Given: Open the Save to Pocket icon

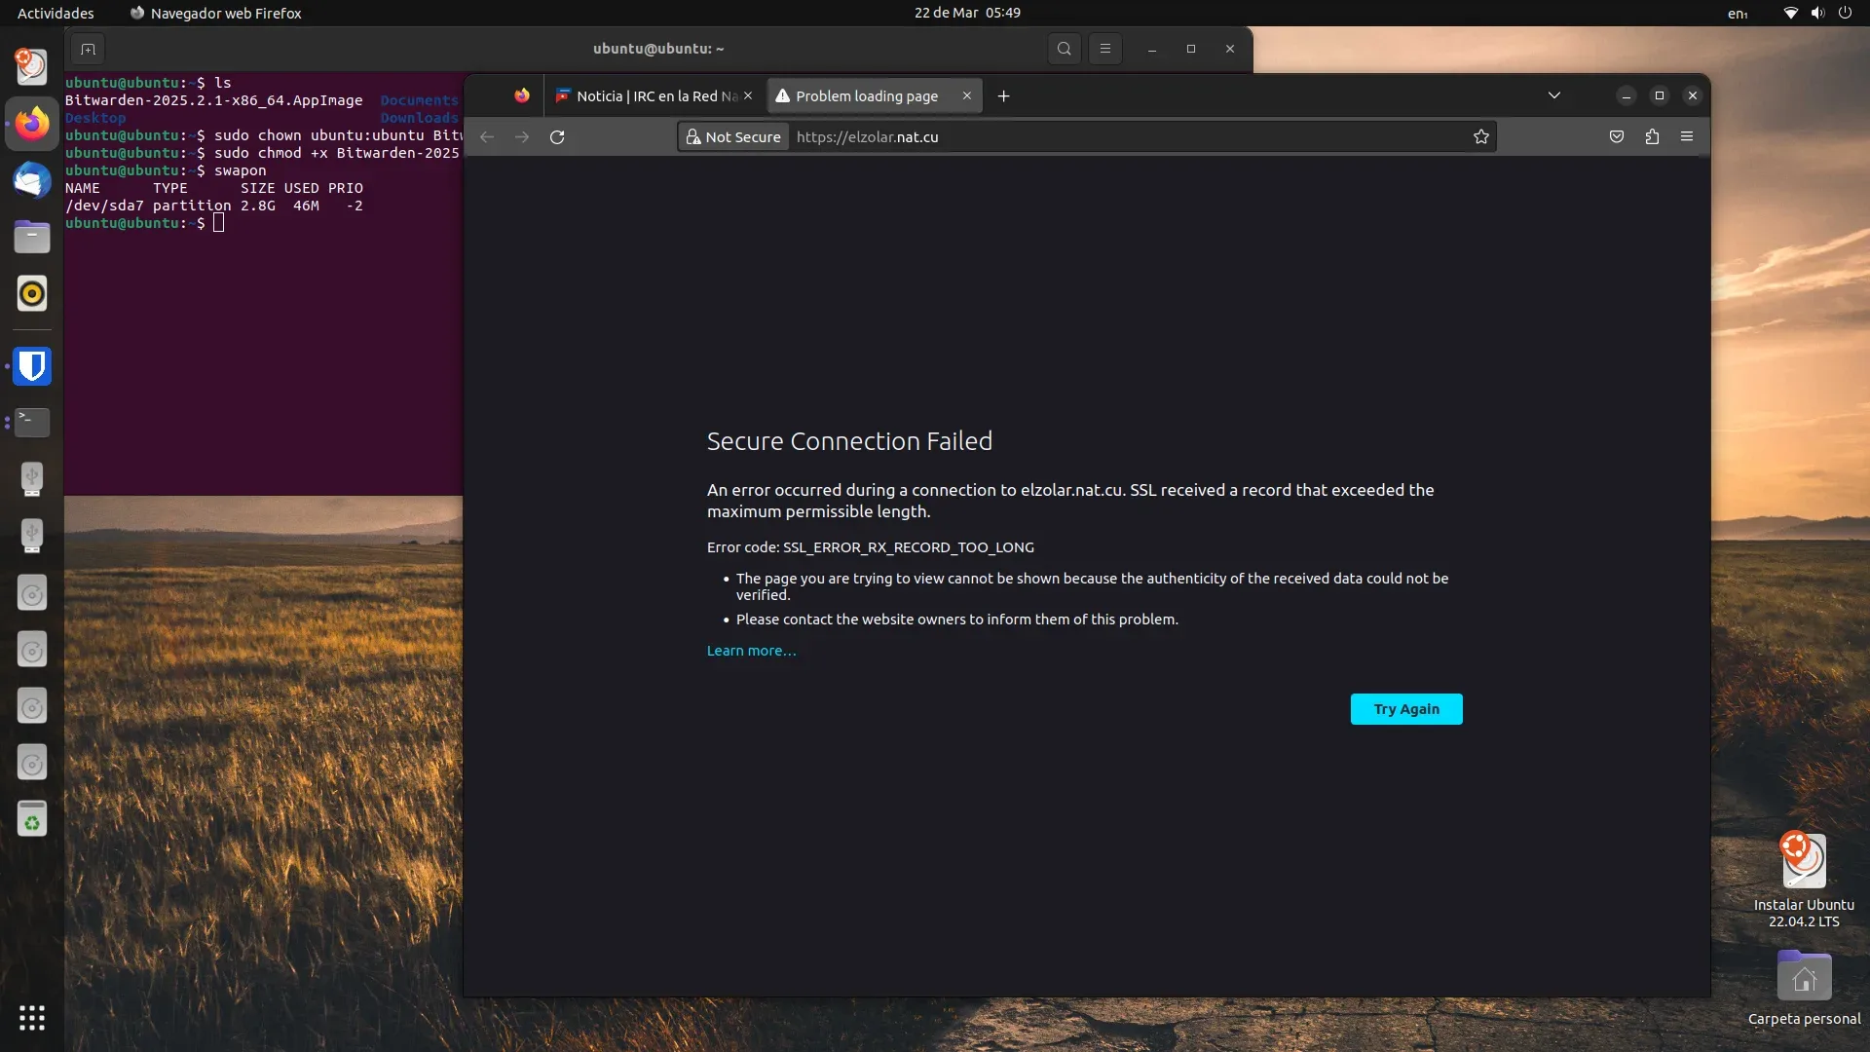Looking at the screenshot, I should 1617,137.
